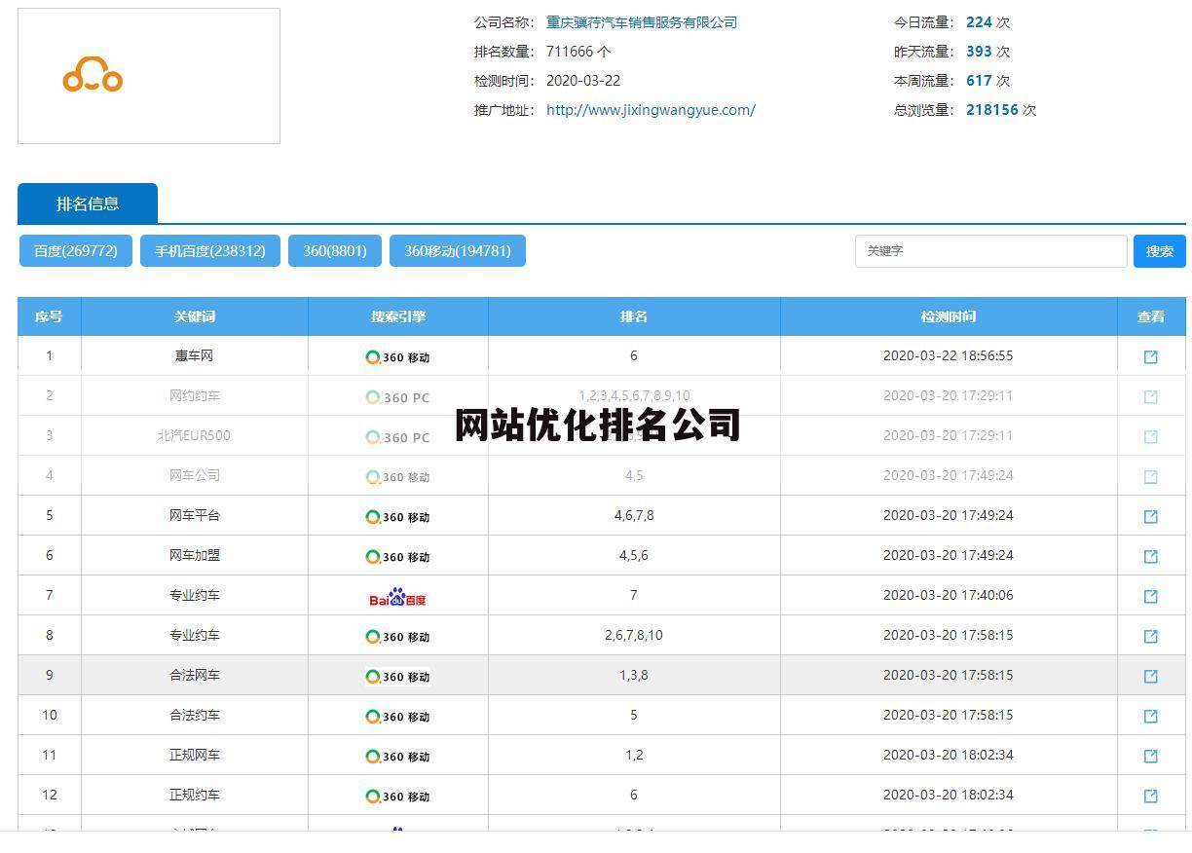Click the 关键词 column header
Viewport: 1192px width, 853px height.
195,316
